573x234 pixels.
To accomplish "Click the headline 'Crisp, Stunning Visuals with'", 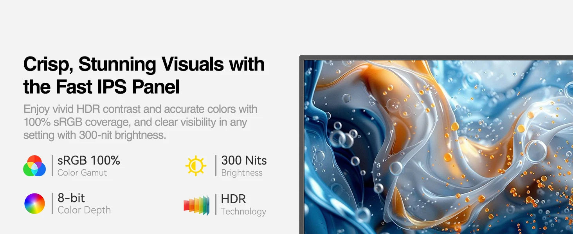I will tap(144, 64).
